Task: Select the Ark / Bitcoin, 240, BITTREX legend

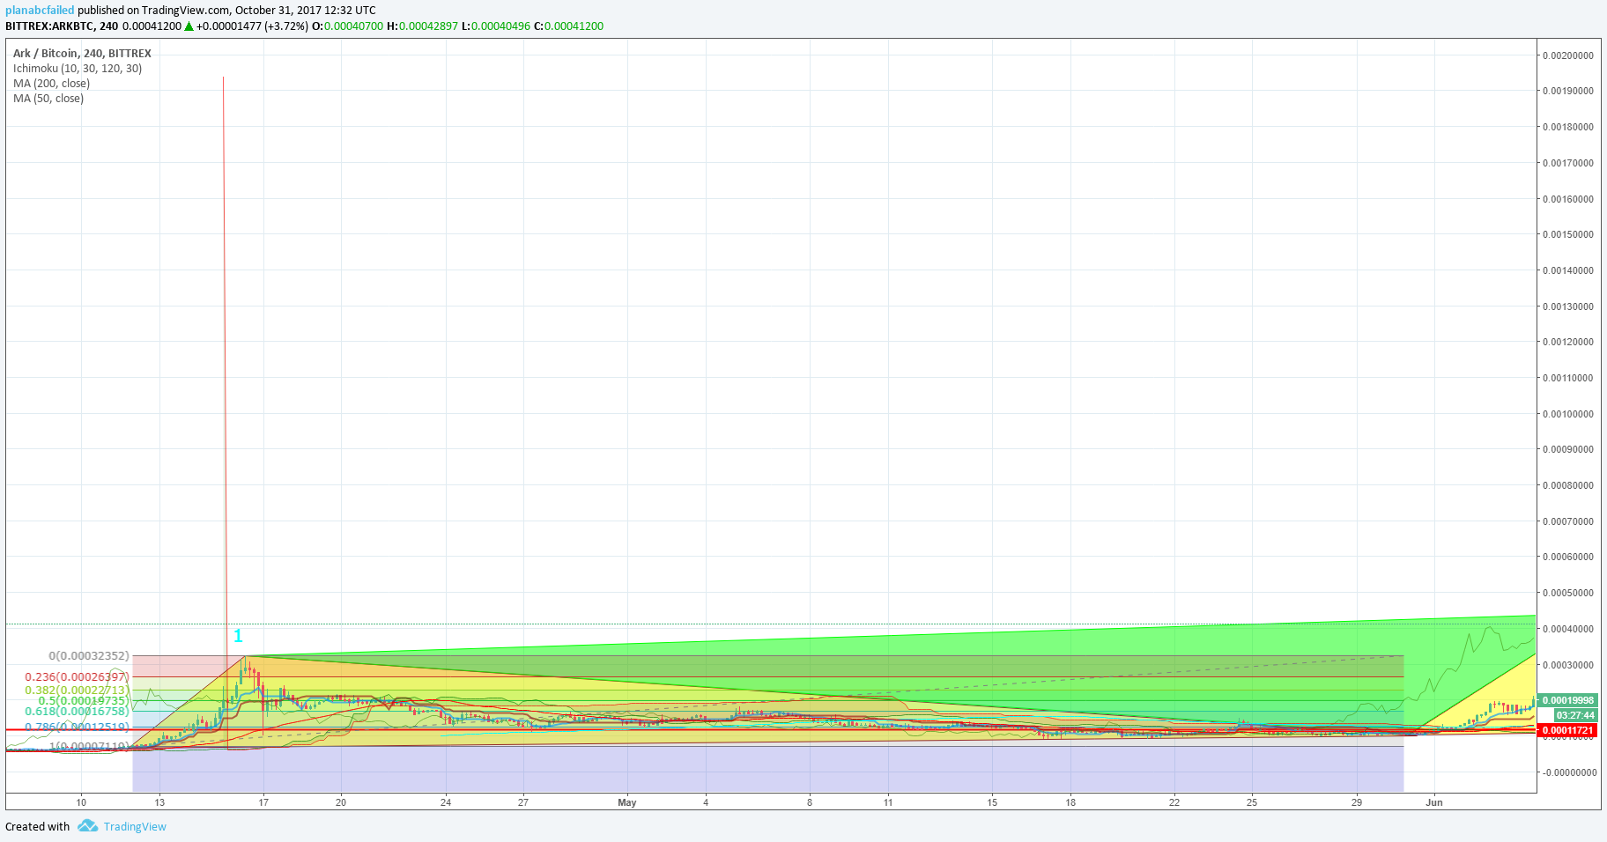Action: pos(82,54)
